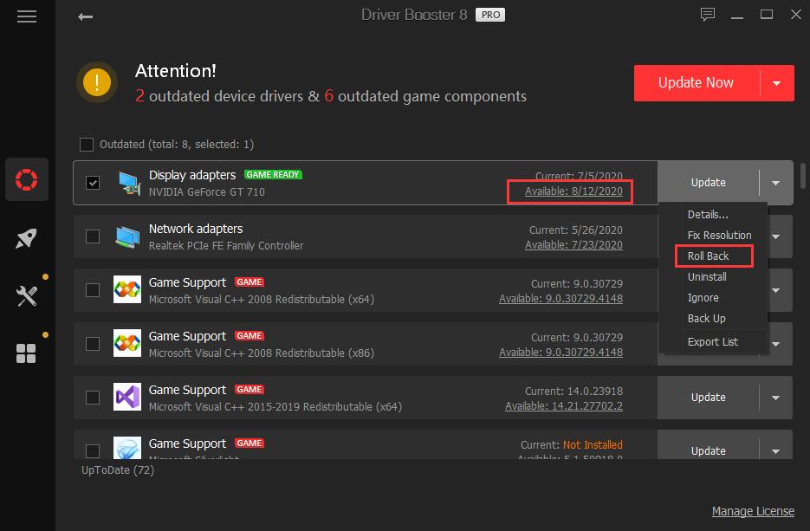Screen dimensions: 810x531
Task: Click the Display adapters device icon
Action: pyautogui.click(x=128, y=183)
